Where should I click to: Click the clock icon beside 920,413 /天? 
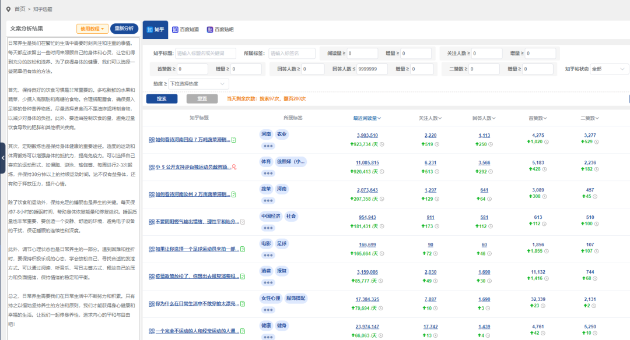click(x=382, y=172)
